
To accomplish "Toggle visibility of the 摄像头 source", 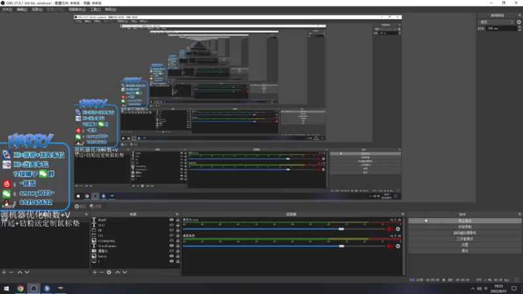I will pos(171,251).
